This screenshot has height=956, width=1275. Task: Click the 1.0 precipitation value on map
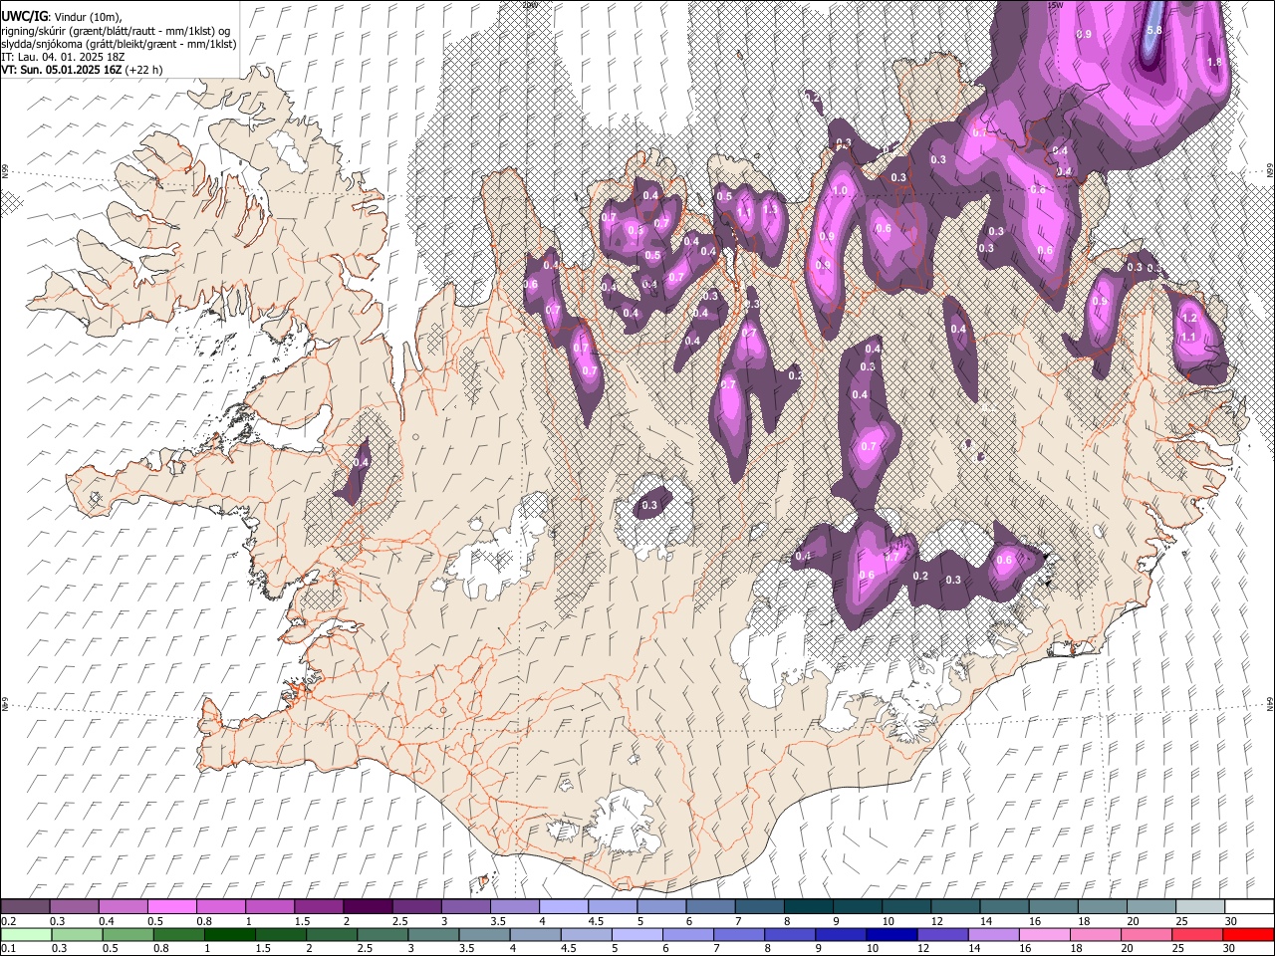click(x=840, y=191)
